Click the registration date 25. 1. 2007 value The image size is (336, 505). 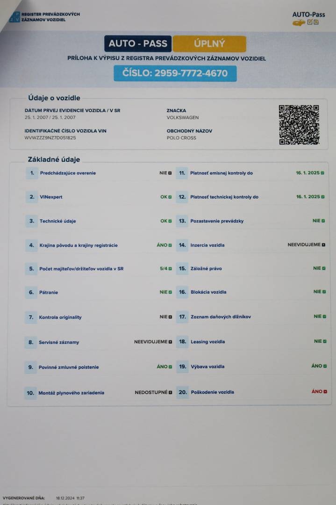tap(50, 117)
